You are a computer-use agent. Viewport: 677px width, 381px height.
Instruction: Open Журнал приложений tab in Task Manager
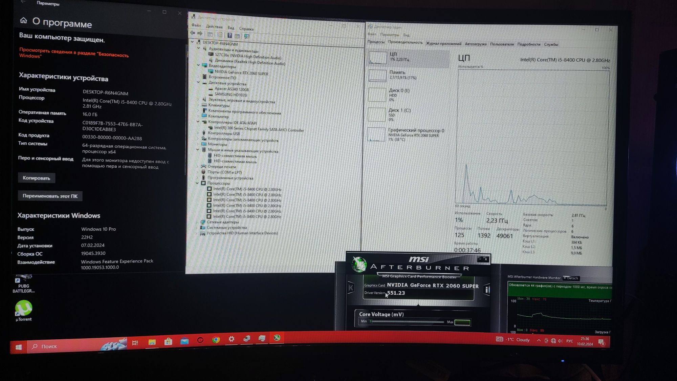pyautogui.click(x=443, y=44)
